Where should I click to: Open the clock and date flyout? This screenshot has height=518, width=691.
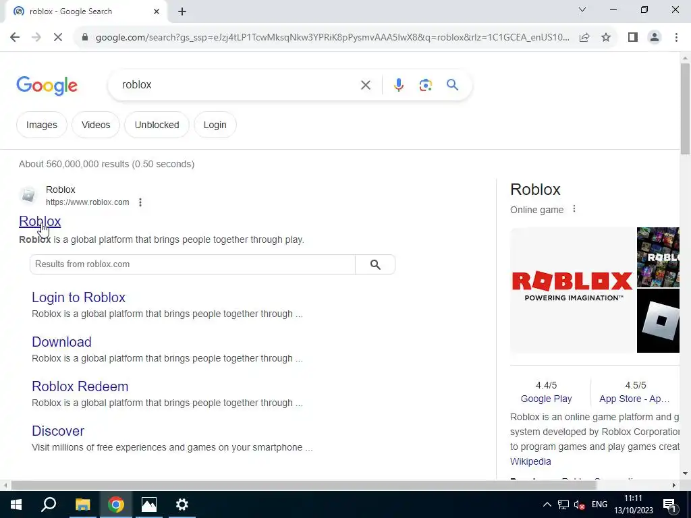click(633, 505)
